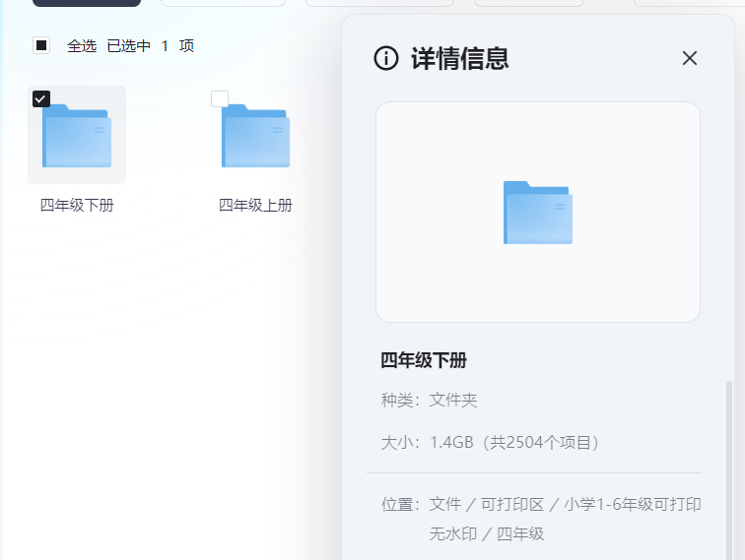
Task: Click the 全选 text label
Action: click(82, 45)
